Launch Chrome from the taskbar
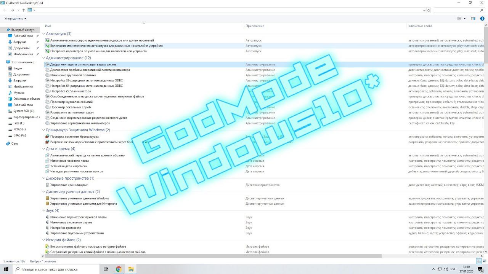This screenshot has width=488, height=274. coord(119,269)
